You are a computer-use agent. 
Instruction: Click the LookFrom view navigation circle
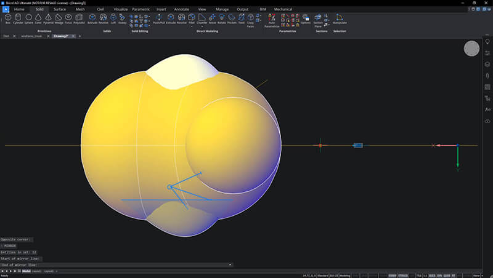471,49
